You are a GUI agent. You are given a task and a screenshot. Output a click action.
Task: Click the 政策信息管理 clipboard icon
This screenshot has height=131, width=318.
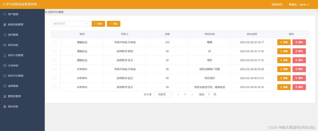coord(5,25)
